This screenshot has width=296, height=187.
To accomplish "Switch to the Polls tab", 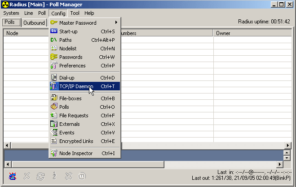I will point(12,22).
